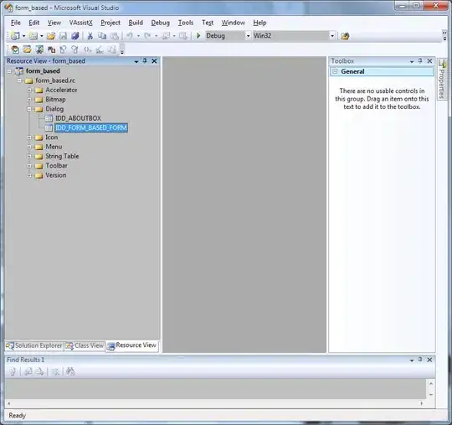
Task: Select IDD_ABOUTBOX dialog resource
Action: coord(78,118)
